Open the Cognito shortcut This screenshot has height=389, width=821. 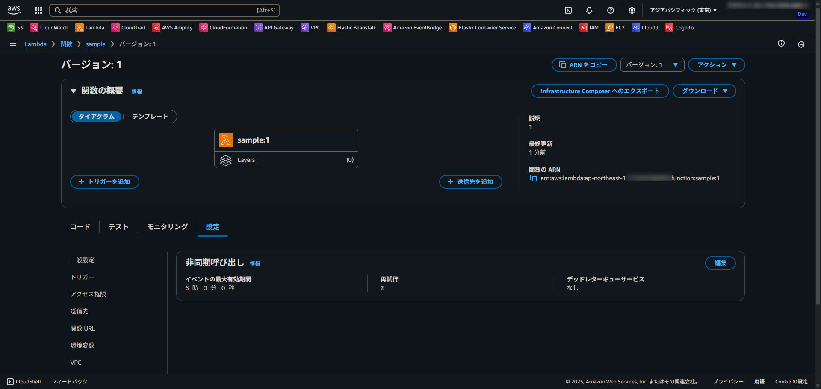[679, 28]
